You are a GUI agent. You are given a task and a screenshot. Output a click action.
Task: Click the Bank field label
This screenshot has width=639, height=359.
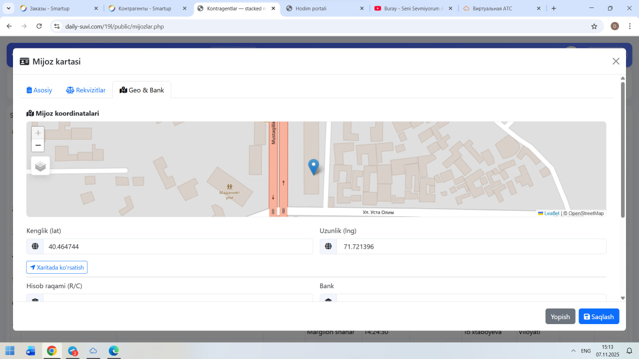pyautogui.click(x=327, y=286)
